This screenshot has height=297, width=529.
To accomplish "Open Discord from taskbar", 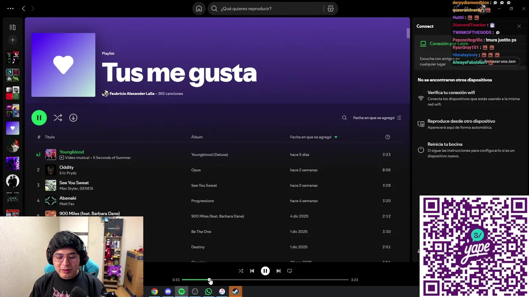I will [x=168, y=292].
